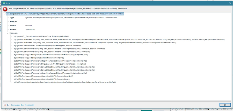
Task: Close the Error dialog
Action: click(230, 3)
